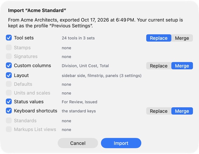This screenshot has width=199, height=154.
Task: Toggle the Defaults checkbox
Action: (x=9, y=84)
